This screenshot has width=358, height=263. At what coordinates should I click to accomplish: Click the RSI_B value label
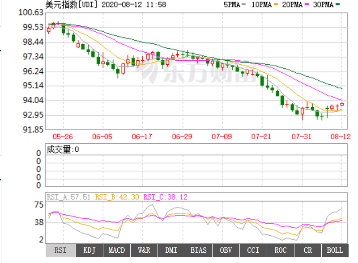click(x=116, y=196)
